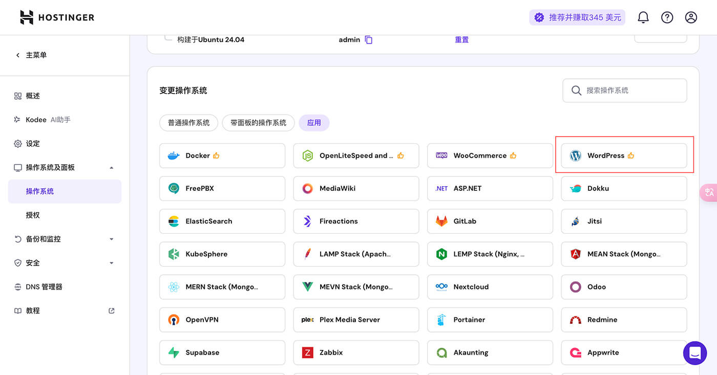Viewport: 717px width, 375px height.
Task: Choose the Akaunting application
Action: click(490, 352)
